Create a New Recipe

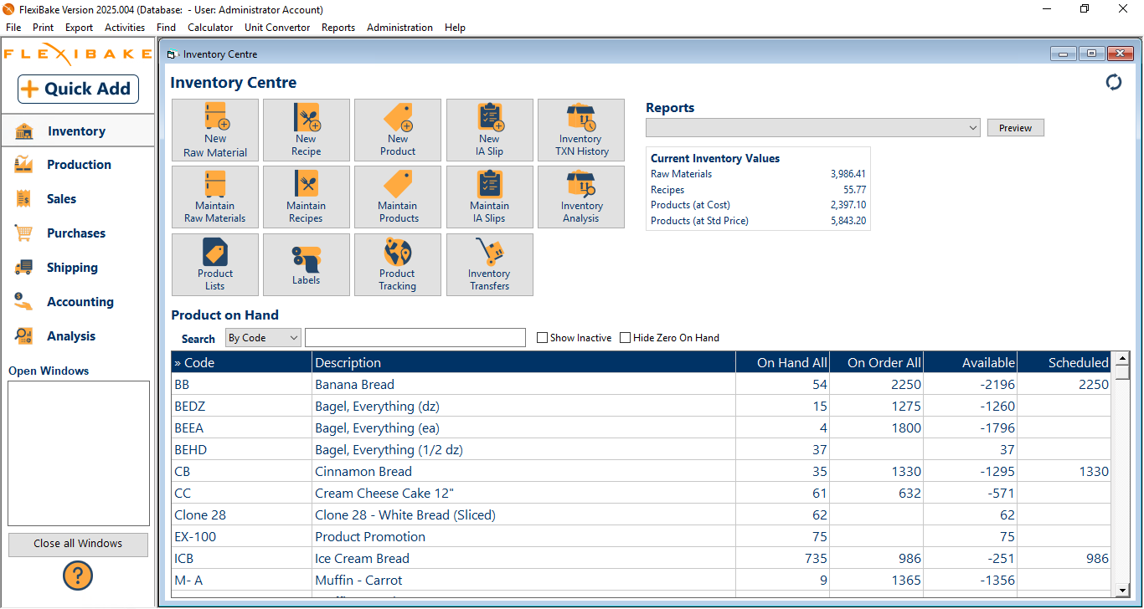click(307, 130)
